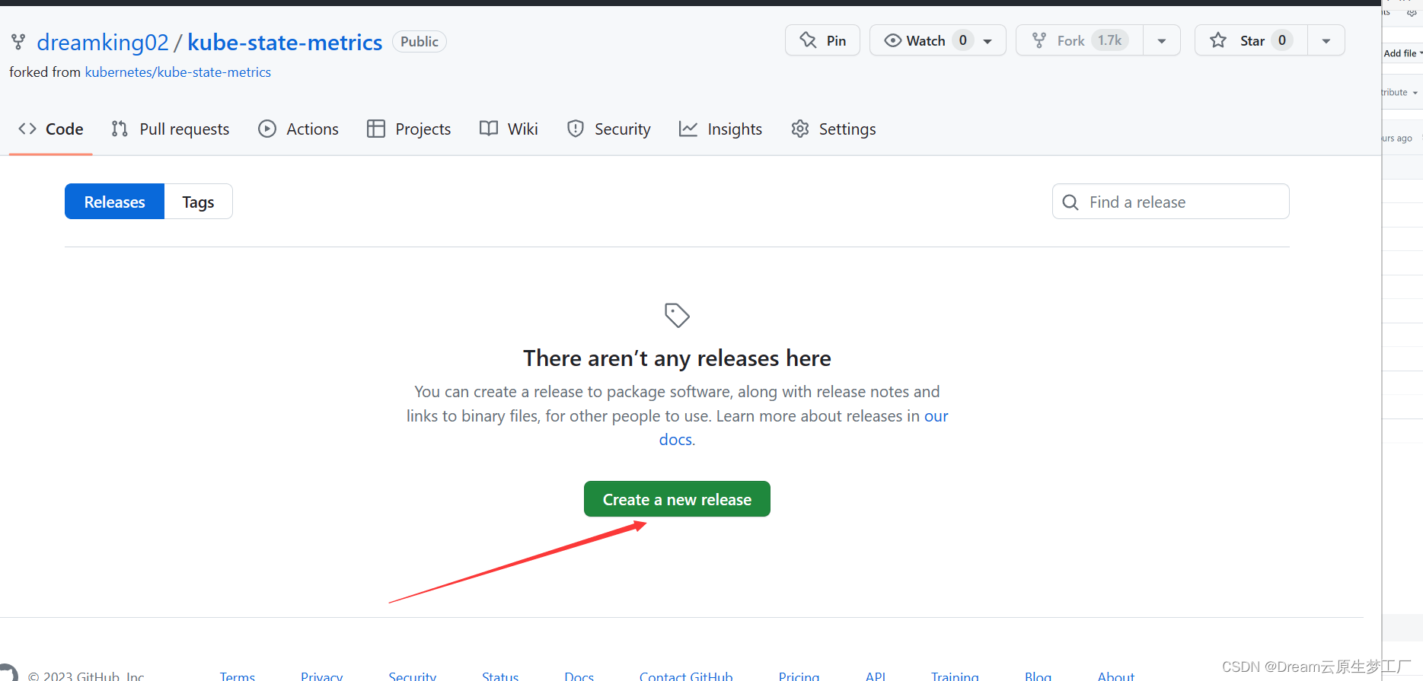Go to the Projects tab
Viewport: 1423px width, 681px height.
409,129
